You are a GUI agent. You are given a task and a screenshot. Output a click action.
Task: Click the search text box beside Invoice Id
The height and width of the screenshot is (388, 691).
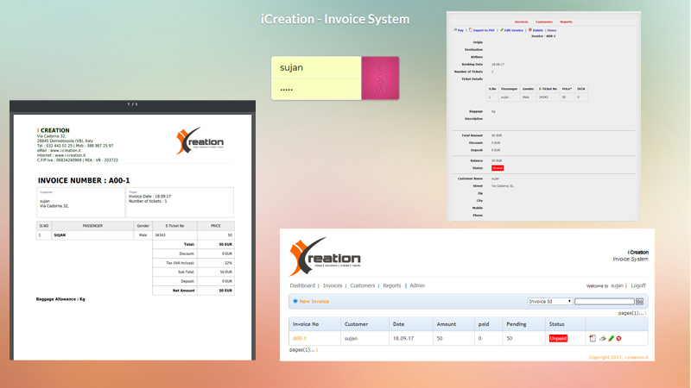[604, 302]
